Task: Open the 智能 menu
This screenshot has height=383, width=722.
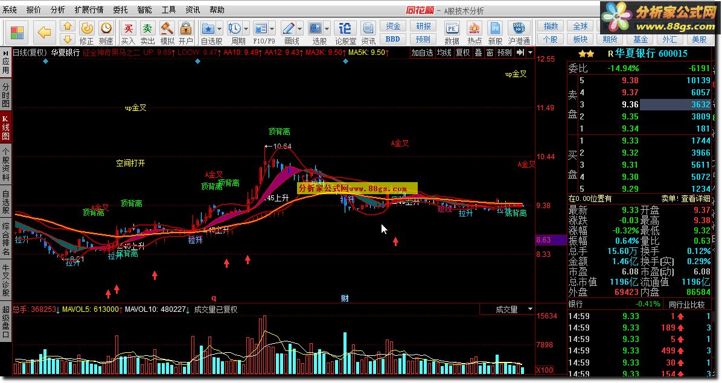Action: 144,10
